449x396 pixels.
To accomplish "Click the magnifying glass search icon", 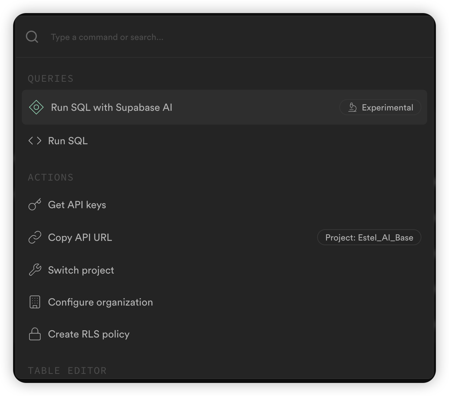I will [32, 37].
